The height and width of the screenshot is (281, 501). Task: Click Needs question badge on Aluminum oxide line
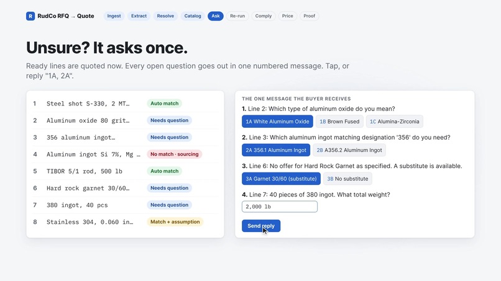[x=169, y=120]
